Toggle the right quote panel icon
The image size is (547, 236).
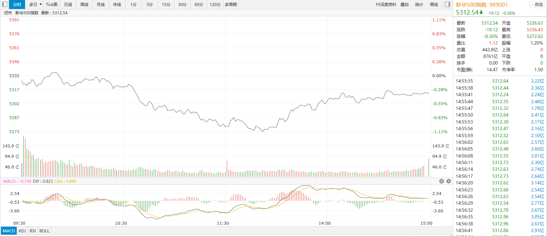[448, 4]
